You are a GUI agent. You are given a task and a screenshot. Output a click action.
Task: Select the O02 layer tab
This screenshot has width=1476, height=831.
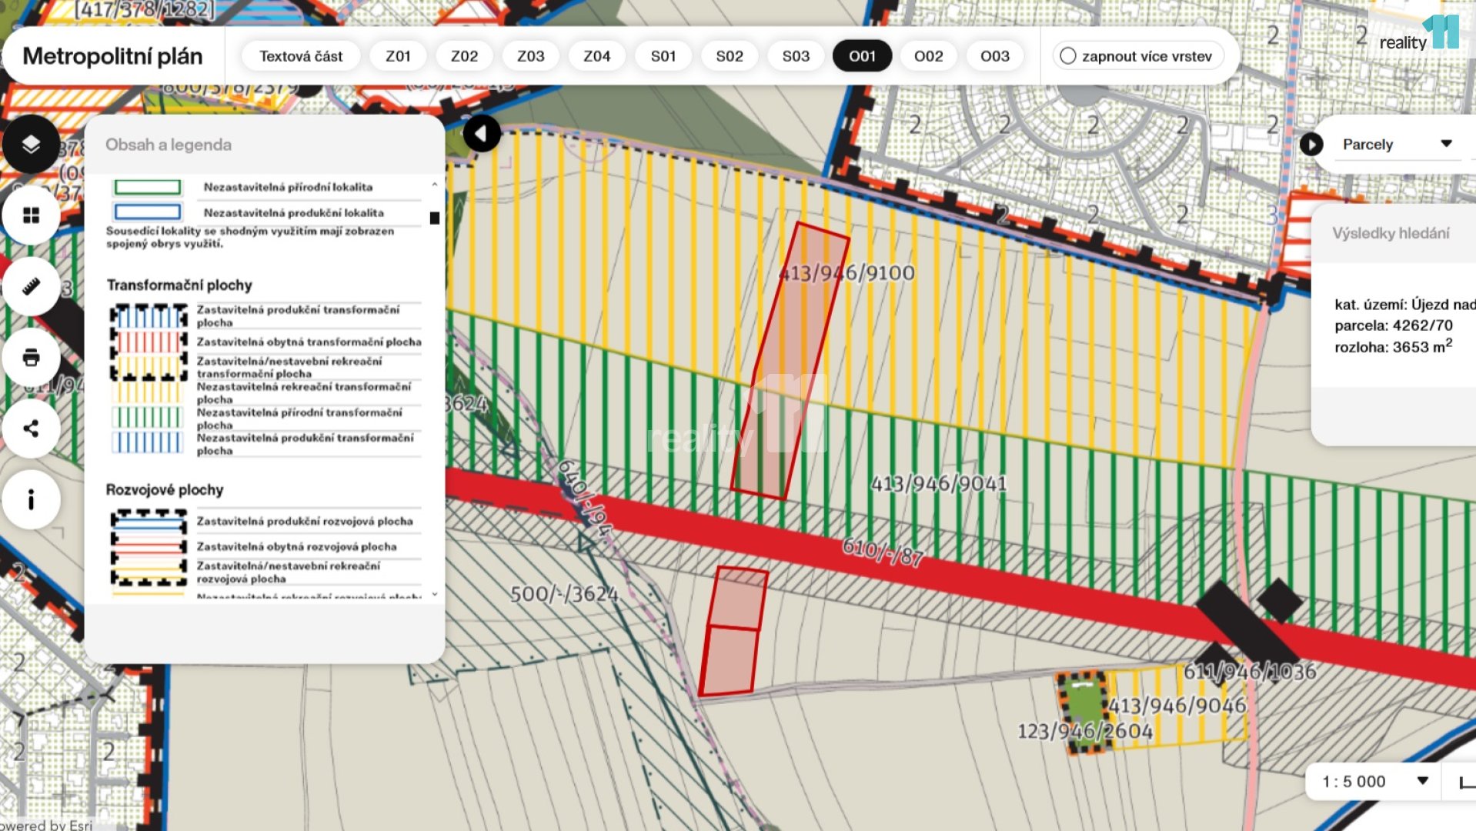(928, 56)
